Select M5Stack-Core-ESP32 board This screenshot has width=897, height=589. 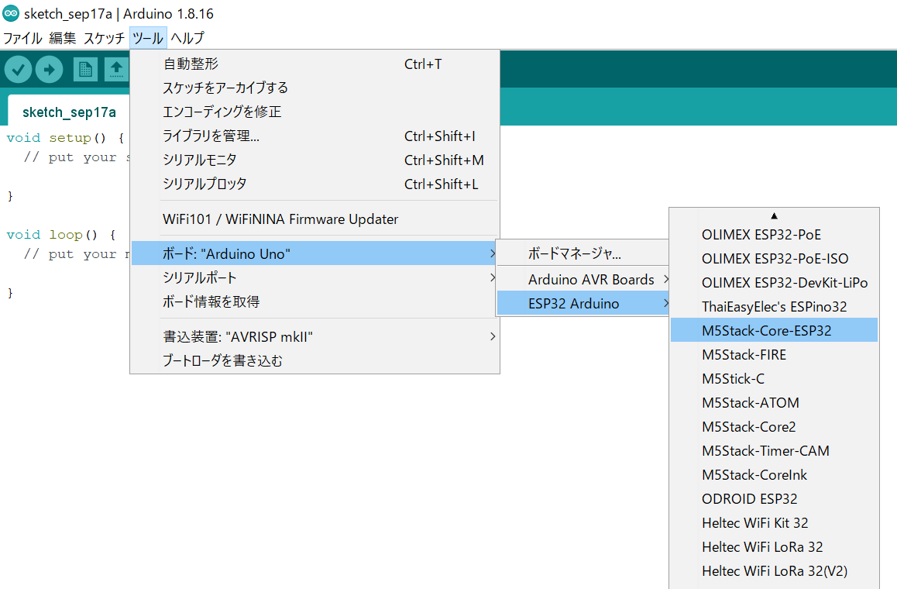click(x=774, y=331)
